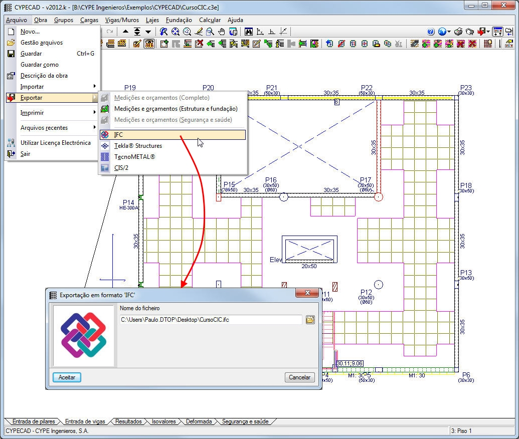Select the pencil redraw tool icon
519x439 pixels.
coord(198,32)
